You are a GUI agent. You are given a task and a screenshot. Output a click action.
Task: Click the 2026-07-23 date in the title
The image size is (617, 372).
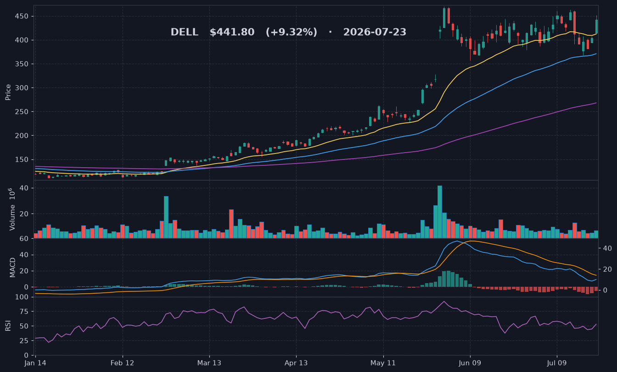tap(375, 32)
